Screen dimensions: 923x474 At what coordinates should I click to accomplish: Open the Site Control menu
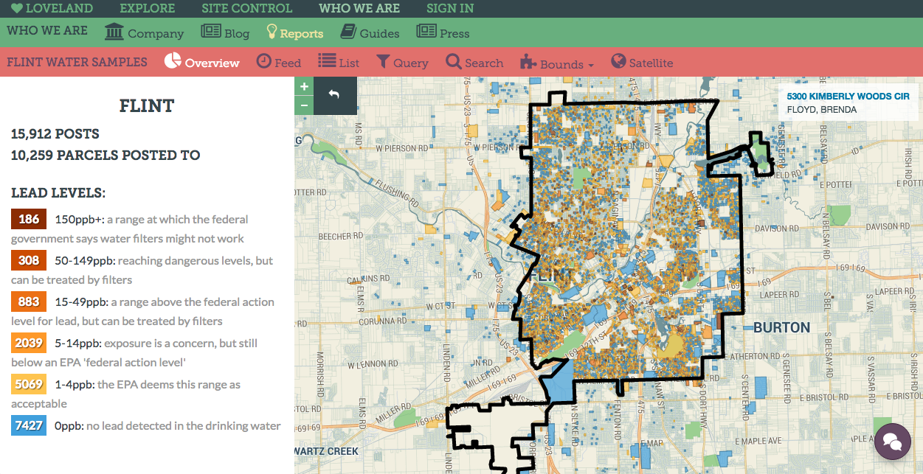pyautogui.click(x=246, y=9)
